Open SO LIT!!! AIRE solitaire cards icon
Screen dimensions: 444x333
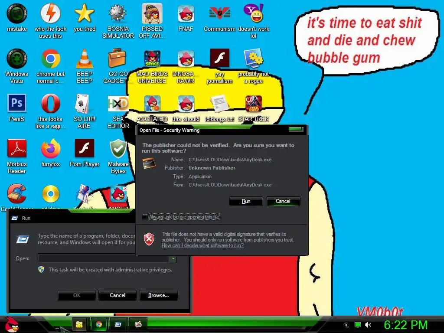(x=82, y=104)
